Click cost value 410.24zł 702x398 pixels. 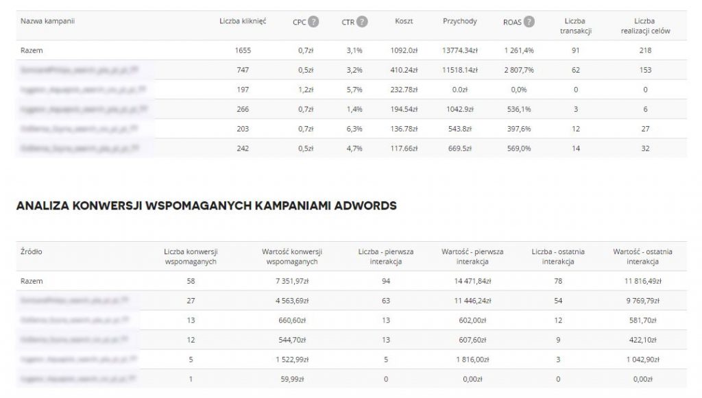click(404, 70)
